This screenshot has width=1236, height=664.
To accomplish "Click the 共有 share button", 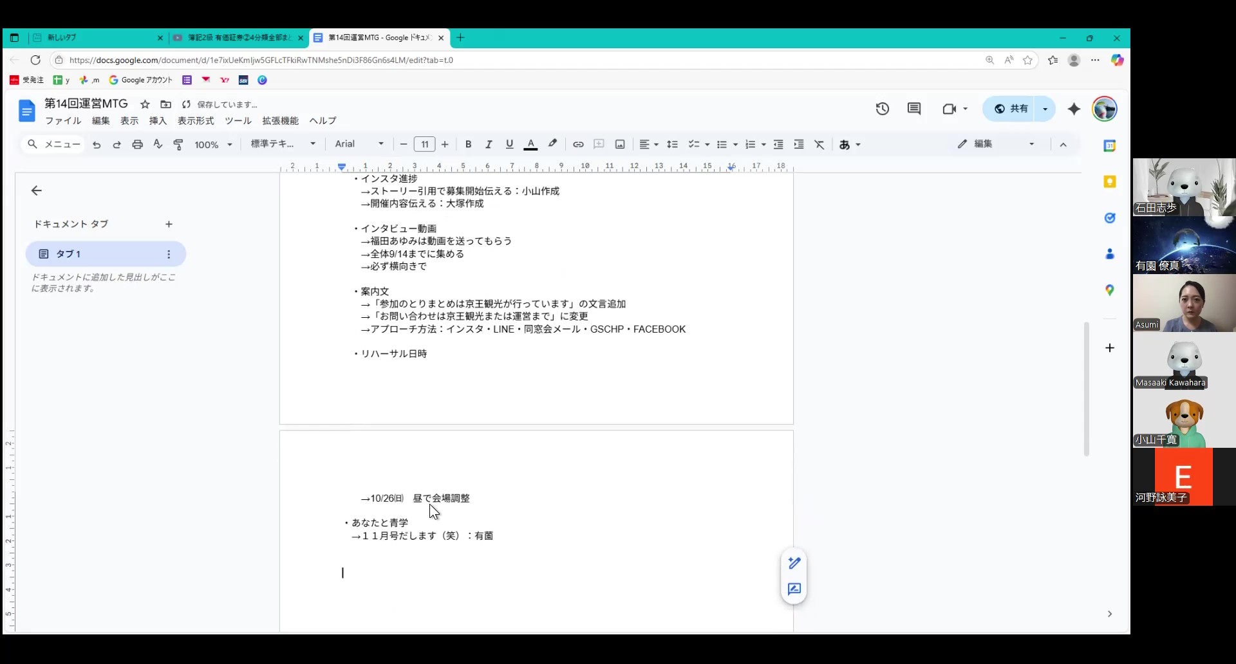I will tap(1011, 109).
